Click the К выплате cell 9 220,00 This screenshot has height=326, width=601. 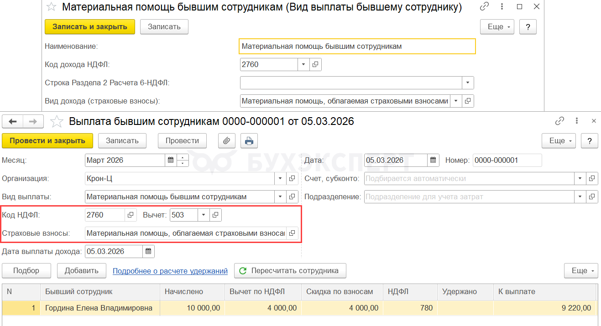(545, 308)
